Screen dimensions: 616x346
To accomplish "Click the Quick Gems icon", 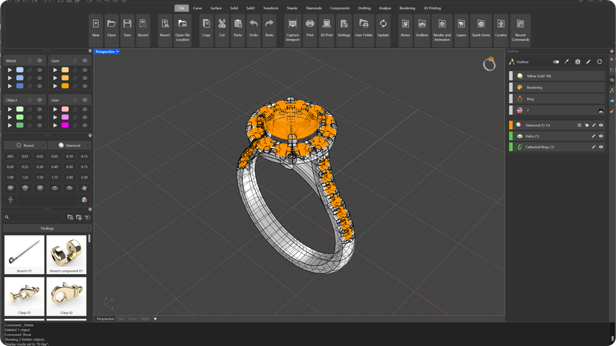I will click(x=481, y=24).
